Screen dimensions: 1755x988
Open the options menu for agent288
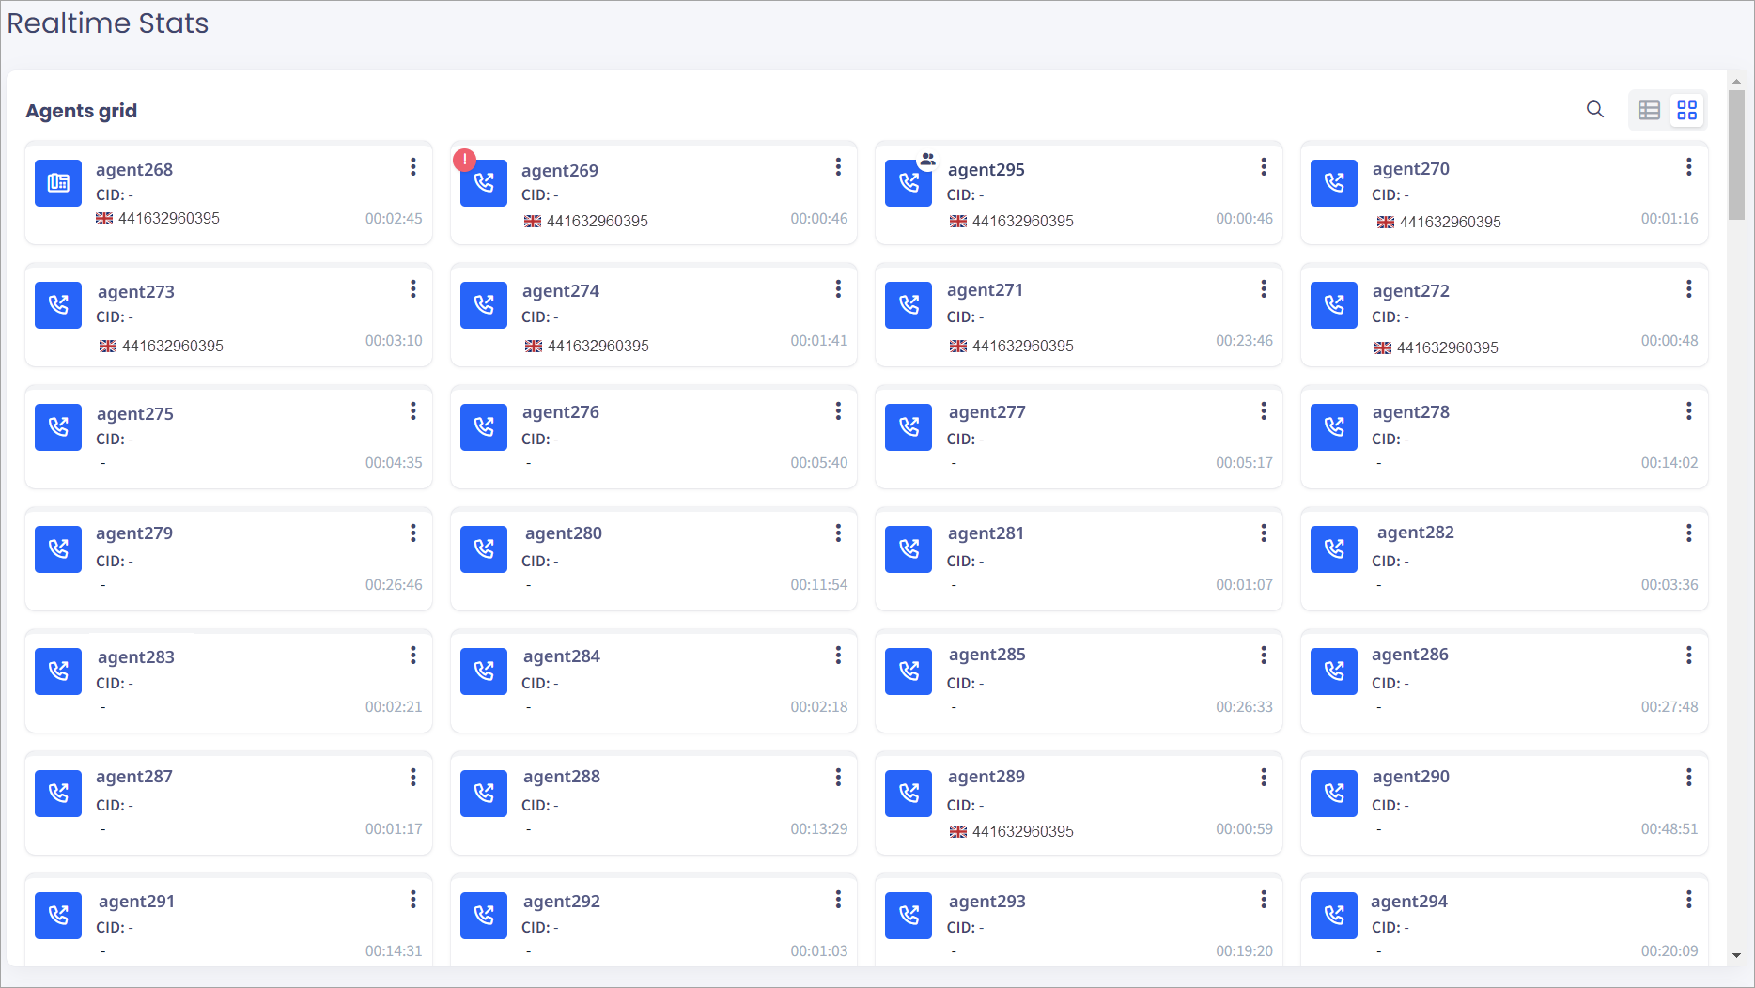tap(838, 778)
